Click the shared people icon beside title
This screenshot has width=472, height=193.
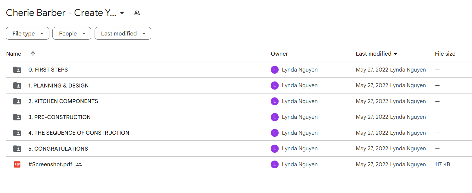[x=137, y=13]
